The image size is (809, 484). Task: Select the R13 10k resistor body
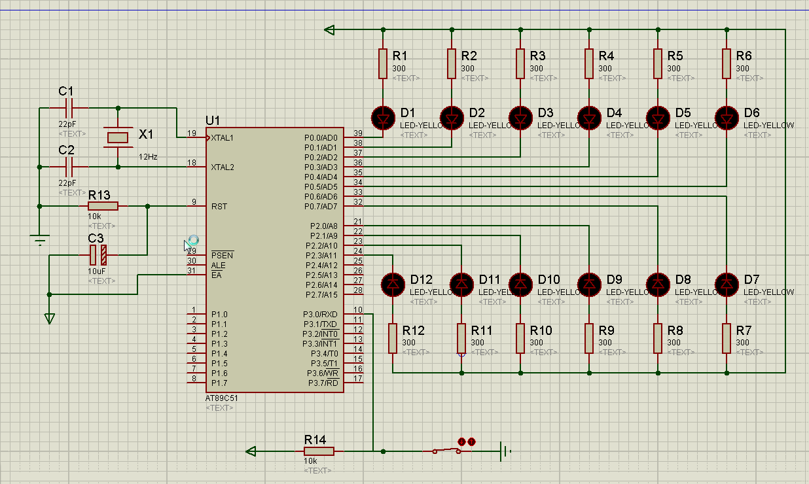(103, 206)
